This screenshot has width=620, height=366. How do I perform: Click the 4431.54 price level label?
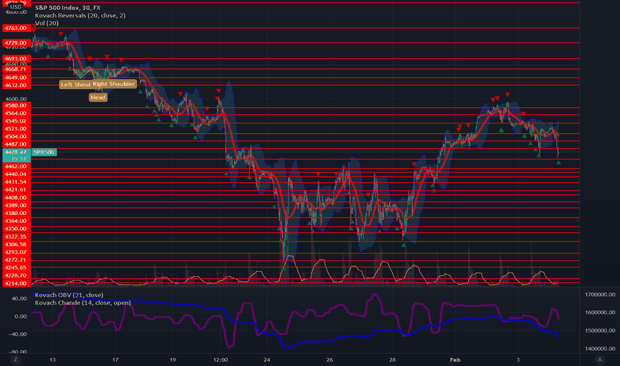[x=16, y=182]
